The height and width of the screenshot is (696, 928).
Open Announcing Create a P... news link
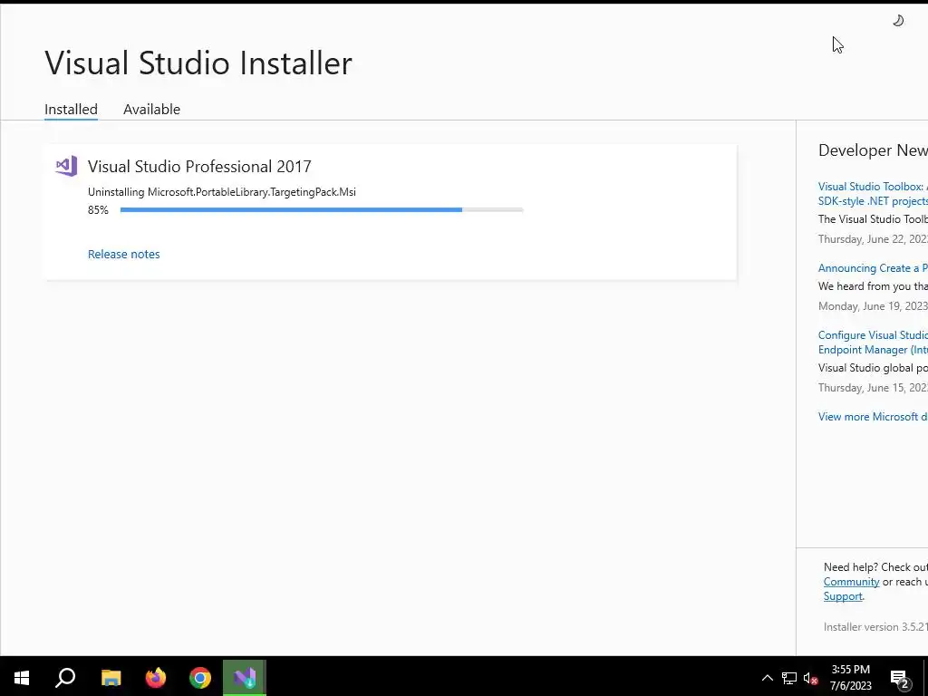pyautogui.click(x=873, y=268)
